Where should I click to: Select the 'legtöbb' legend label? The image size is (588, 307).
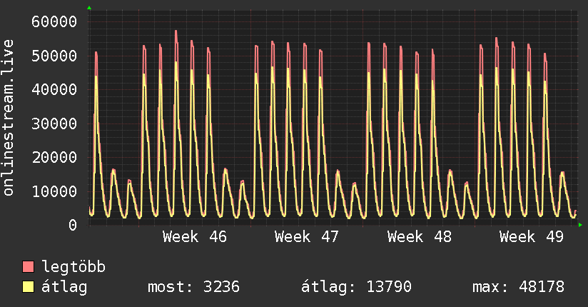pos(73,267)
